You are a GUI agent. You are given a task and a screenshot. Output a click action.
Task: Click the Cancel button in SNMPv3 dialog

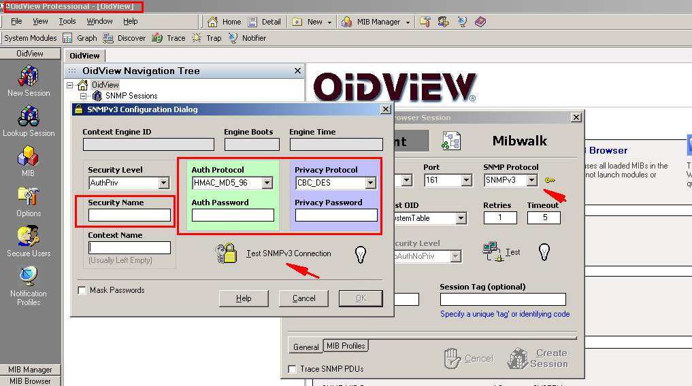click(303, 298)
